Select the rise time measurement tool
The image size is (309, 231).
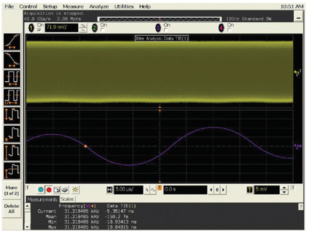click(12, 43)
